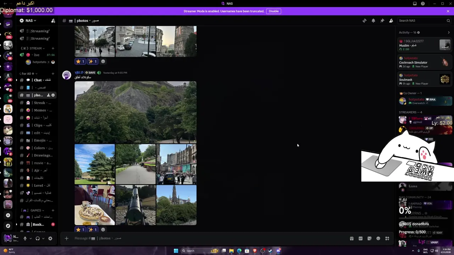Open the Emojis channel

pos(37,140)
